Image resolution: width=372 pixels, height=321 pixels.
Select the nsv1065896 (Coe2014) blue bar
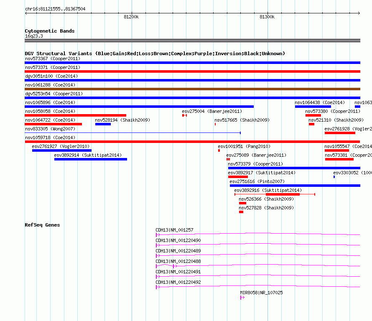tap(139, 107)
